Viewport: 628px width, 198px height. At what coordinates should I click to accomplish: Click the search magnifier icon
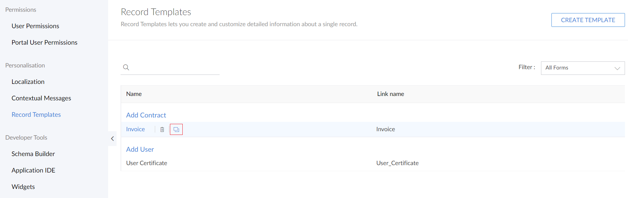coord(126,67)
